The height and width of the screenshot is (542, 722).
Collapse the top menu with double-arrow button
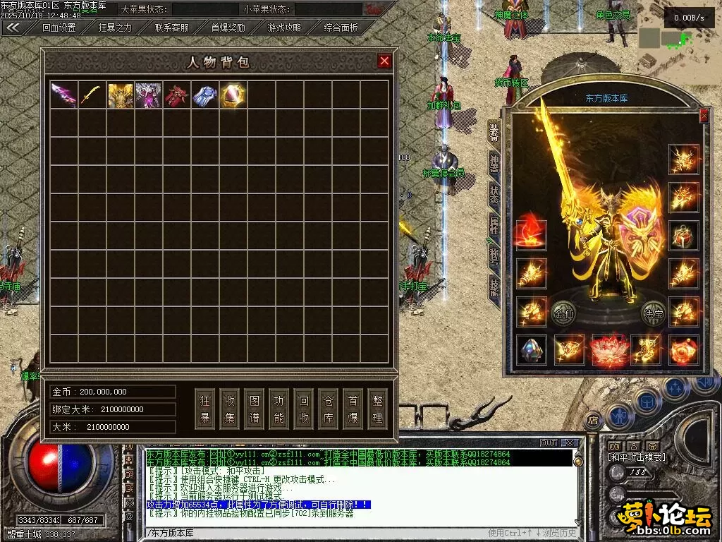(13, 28)
